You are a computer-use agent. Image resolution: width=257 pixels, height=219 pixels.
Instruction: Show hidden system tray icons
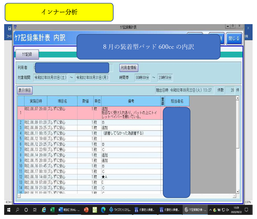click(211, 210)
